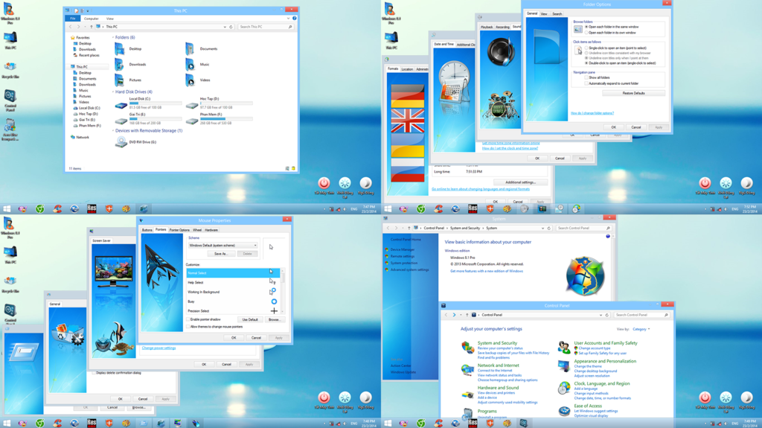Click Local Disk (C:) capacity bar

156,103
